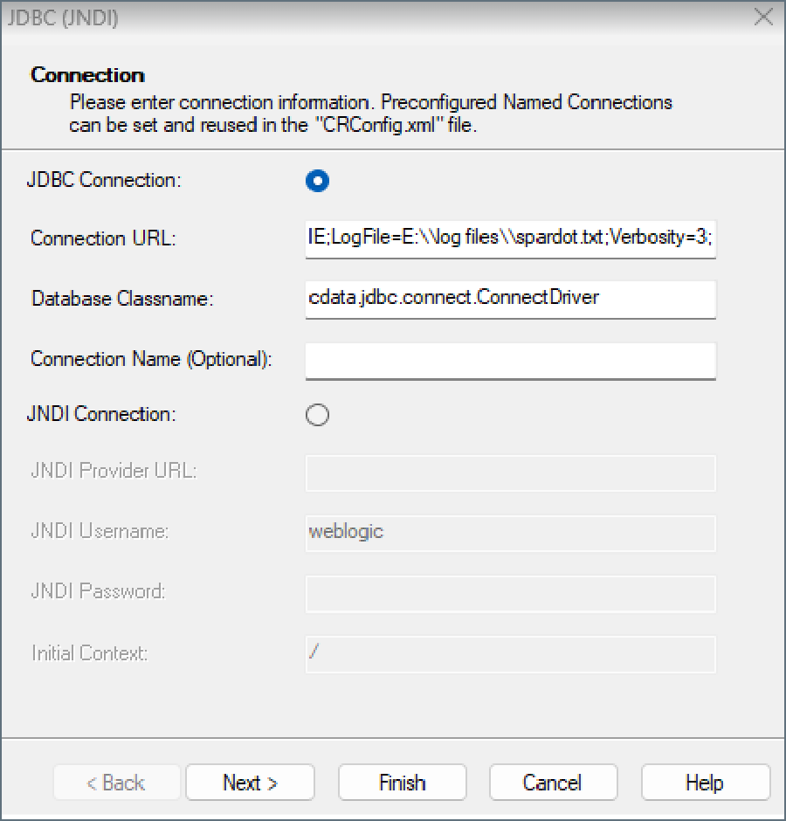Click the Connection Name (Optional) field
The image size is (786, 821).
[x=510, y=361]
